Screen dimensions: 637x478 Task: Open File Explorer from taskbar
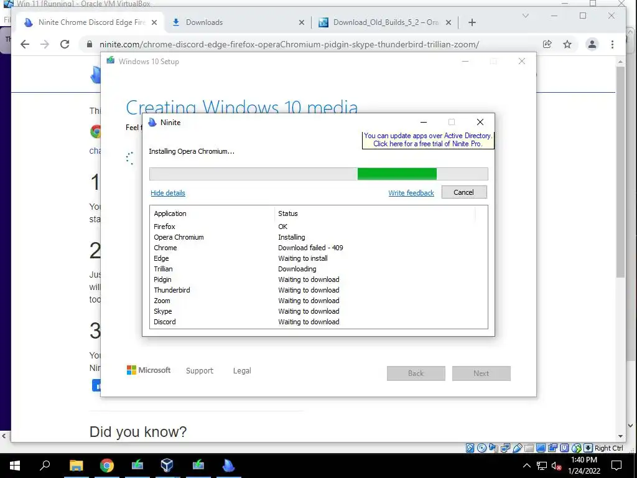click(x=76, y=466)
